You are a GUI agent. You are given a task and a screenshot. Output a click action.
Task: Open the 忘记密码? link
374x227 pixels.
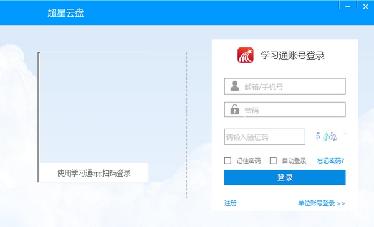pyautogui.click(x=330, y=161)
